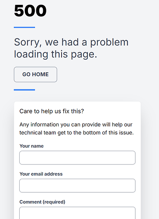This screenshot has width=159, height=219.
Task: Place cursor in the Comment text area
Action: (x=77, y=213)
